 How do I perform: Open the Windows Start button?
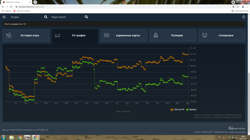pyautogui.click(x=3, y=137)
